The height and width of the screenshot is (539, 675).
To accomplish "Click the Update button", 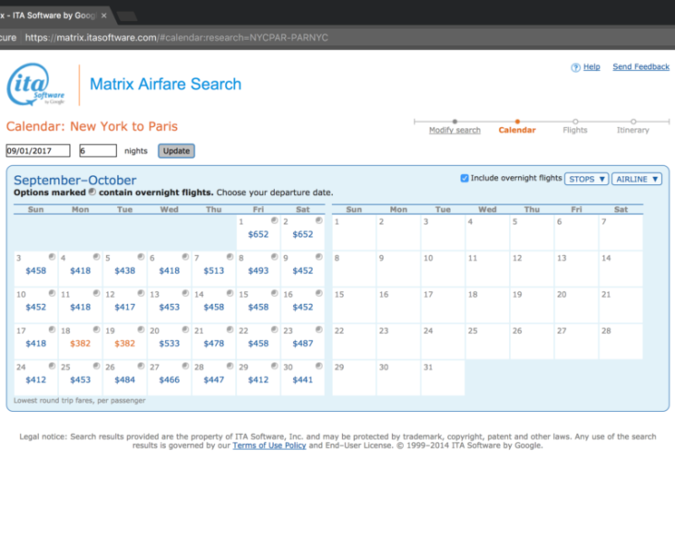I will click(x=176, y=151).
